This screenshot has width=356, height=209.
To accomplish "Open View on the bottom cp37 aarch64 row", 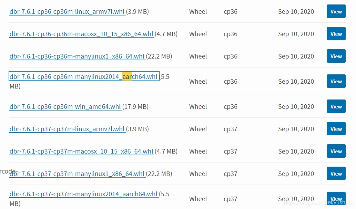I will 336,199.
